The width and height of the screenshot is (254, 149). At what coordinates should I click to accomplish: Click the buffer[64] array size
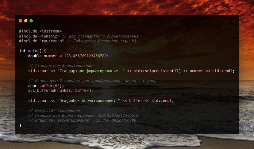tap(57, 86)
